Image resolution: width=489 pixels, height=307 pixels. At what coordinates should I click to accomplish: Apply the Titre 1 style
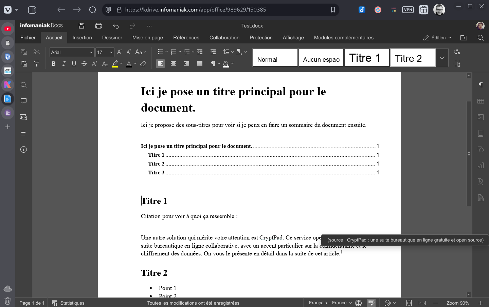coord(367,58)
